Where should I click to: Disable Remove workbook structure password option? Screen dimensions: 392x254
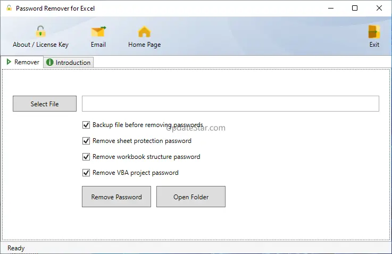86,157
